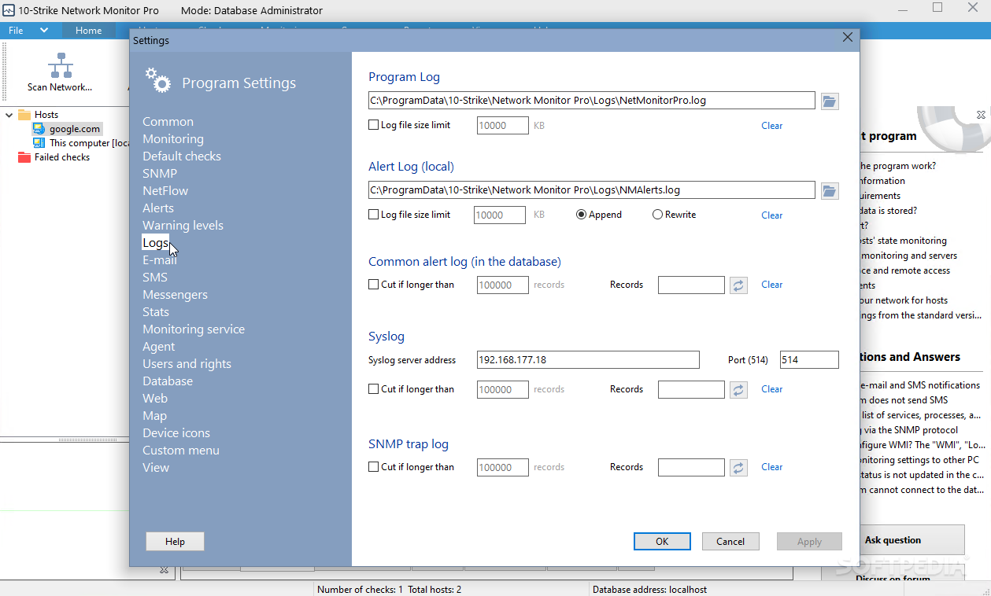Viewport: 991px width, 596px height.
Task: Open Default checks settings section
Action: (182, 156)
